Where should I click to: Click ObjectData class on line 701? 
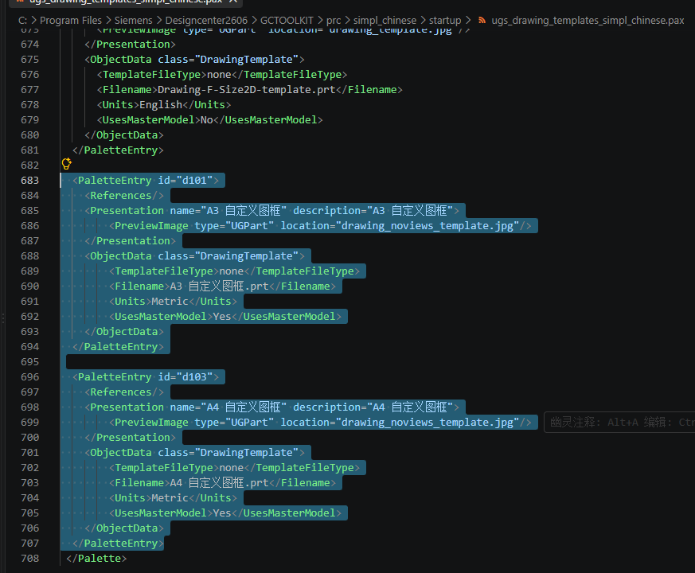tap(194, 453)
